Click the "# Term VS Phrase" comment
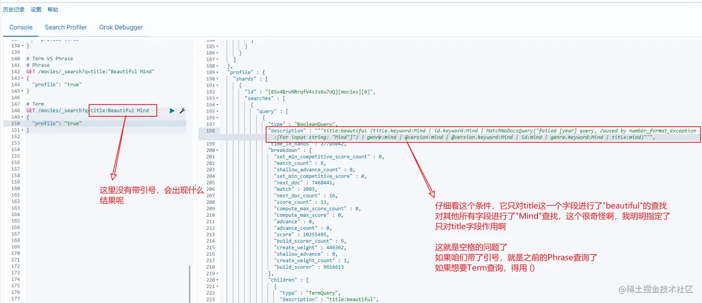The width and height of the screenshot is (702, 303). 50,59
